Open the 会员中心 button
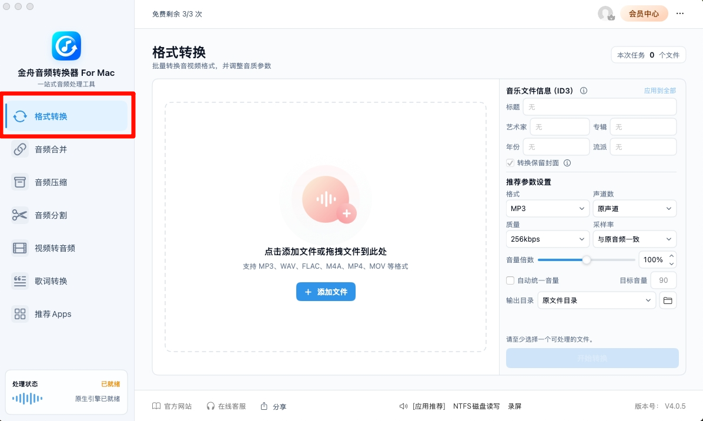Image resolution: width=703 pixels, height=421 pixels. coord(644,14)
